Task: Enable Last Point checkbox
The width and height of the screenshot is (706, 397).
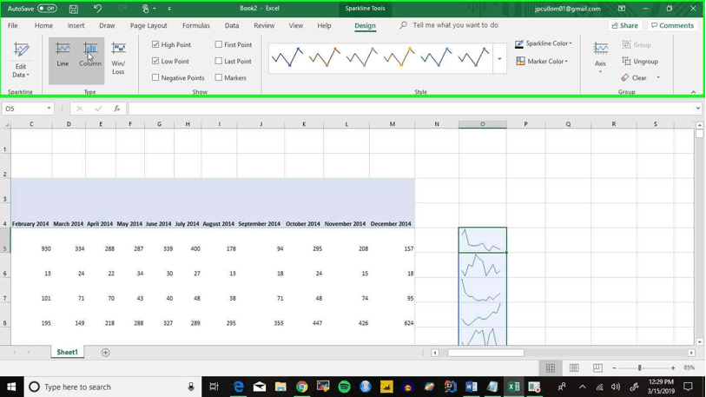Action: pyautogui.click(x=218, y=61)
